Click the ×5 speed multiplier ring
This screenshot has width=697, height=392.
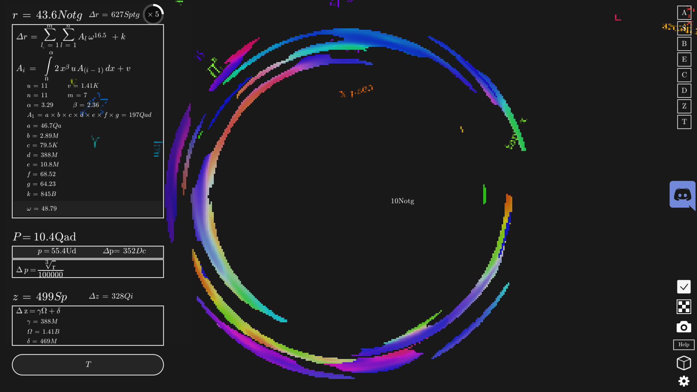(x=153, y=15)
